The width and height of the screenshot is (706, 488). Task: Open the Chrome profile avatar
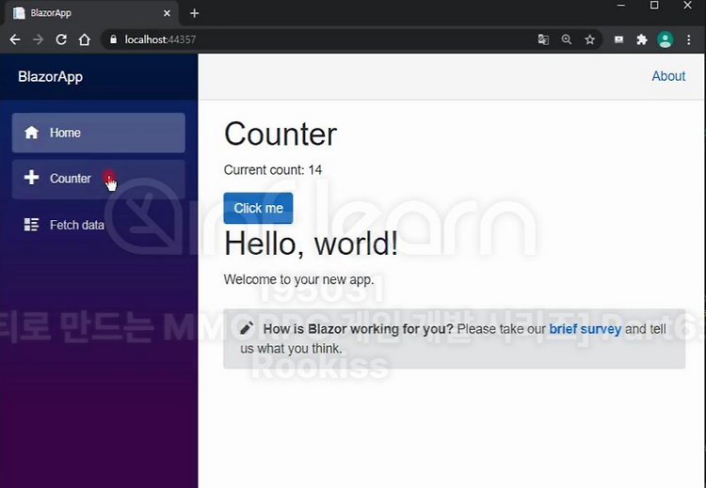pos(665,39)
